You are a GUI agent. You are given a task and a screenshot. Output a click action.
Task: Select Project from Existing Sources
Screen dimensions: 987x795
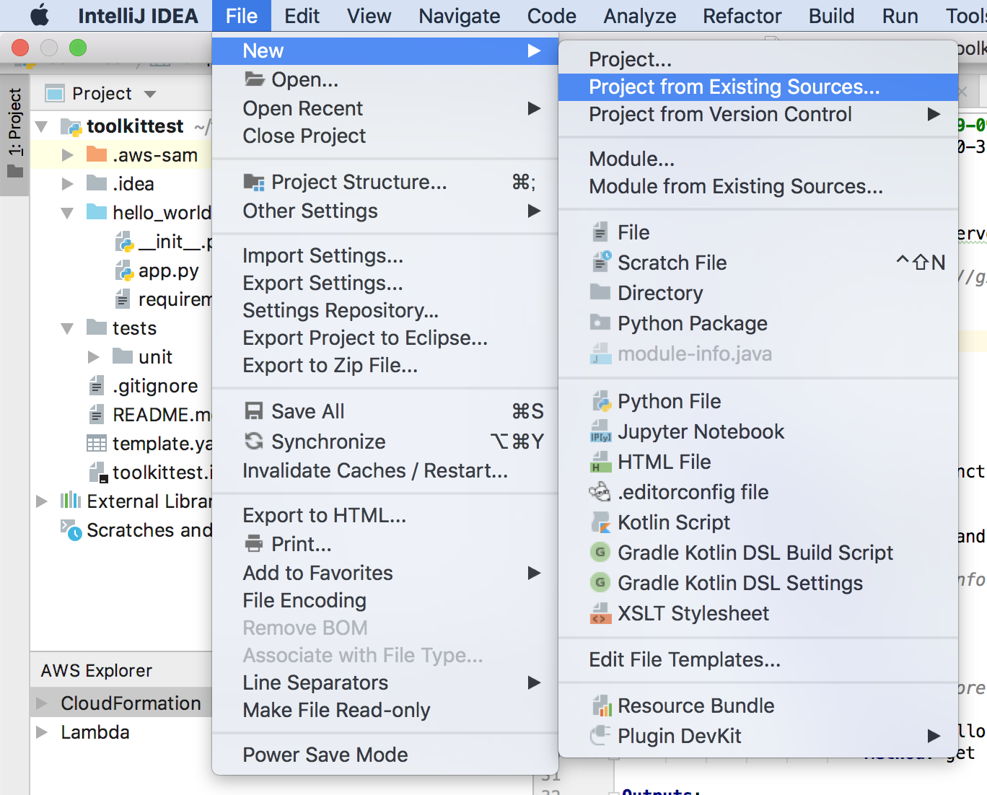[x=758, y=87]
